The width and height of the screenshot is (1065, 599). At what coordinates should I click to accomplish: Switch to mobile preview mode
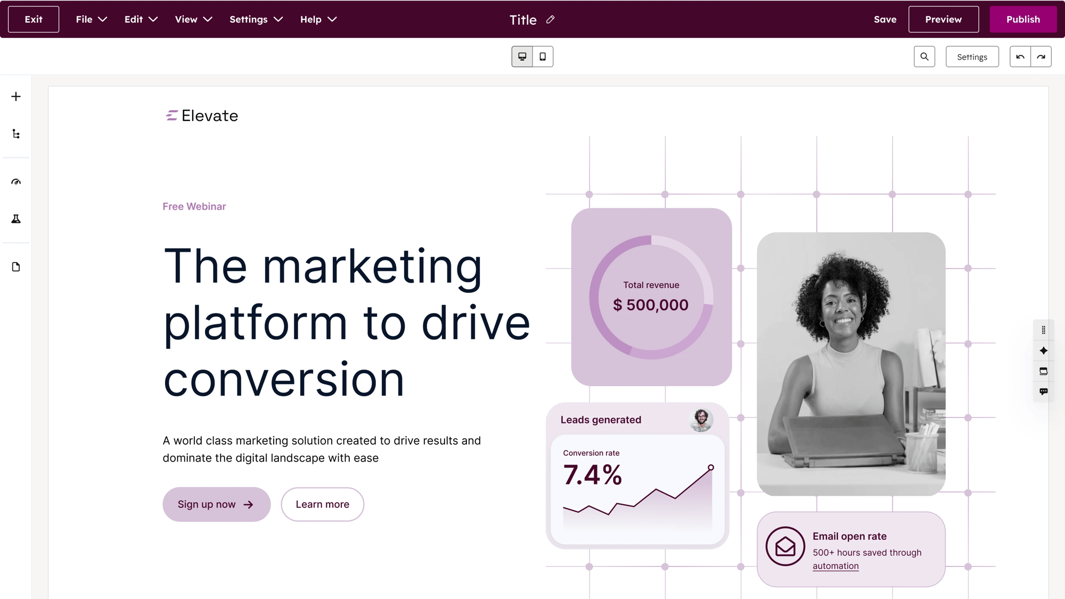click(543, 56)
